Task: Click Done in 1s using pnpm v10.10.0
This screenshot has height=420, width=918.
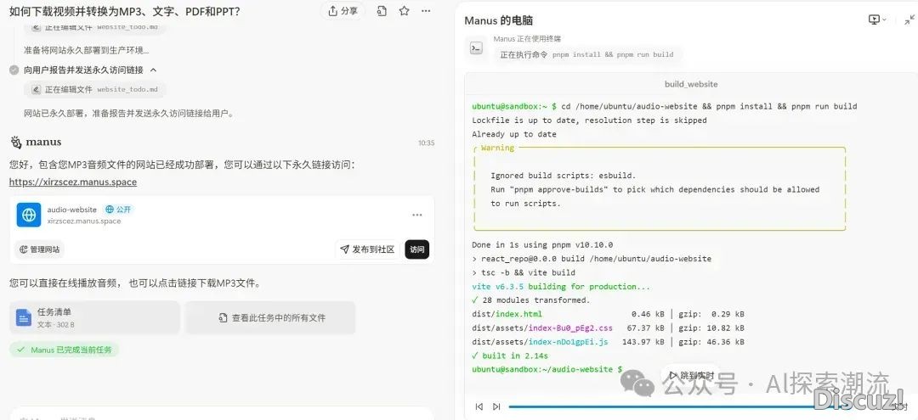Action: 542,244
